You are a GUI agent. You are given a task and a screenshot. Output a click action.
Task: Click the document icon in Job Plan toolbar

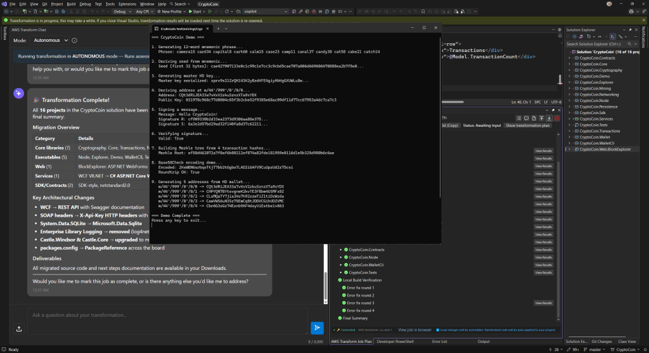coord(534,119)
